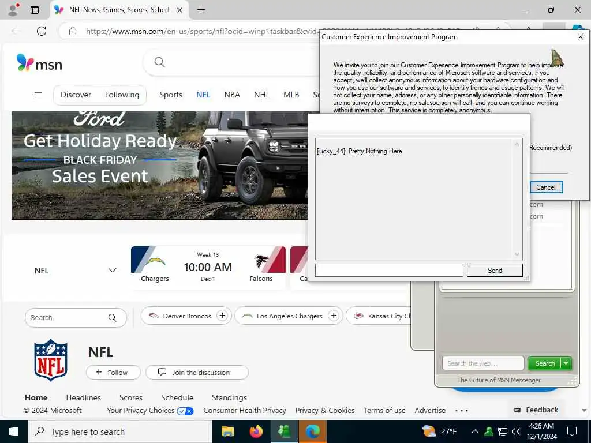591x443 pixels.
Task: Add Los Angeles Chargers with plus button
Action: [334, 316]
